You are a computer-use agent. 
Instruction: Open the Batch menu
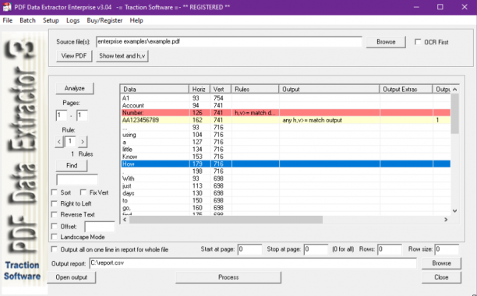click(x=28, y=20)
